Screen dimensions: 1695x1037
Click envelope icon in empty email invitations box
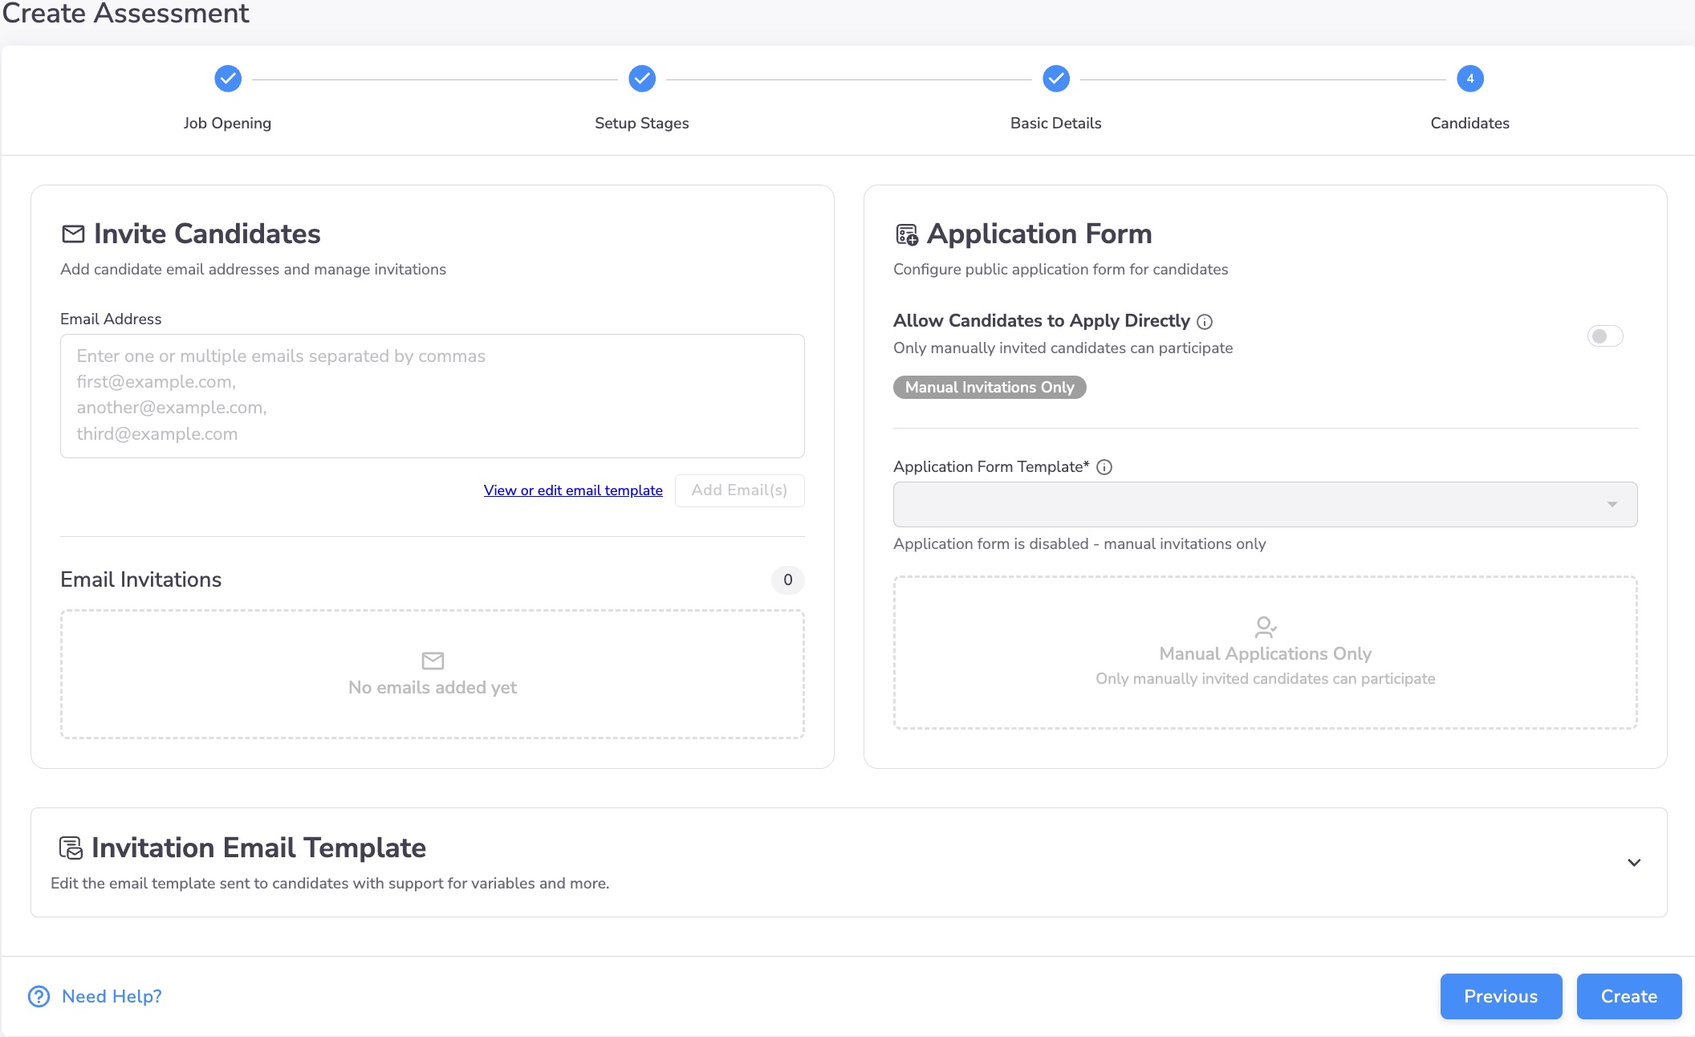click(433, 661)
